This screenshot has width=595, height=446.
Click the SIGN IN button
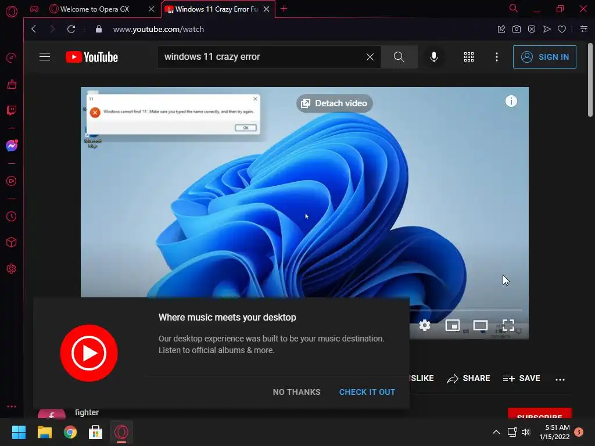pyautogui.click(x=544, y=57)
